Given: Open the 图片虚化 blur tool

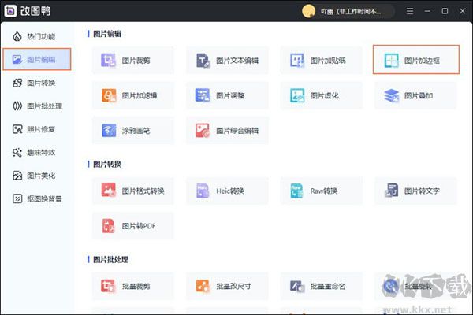Looking at the screenshot, I should coord(322,95).
